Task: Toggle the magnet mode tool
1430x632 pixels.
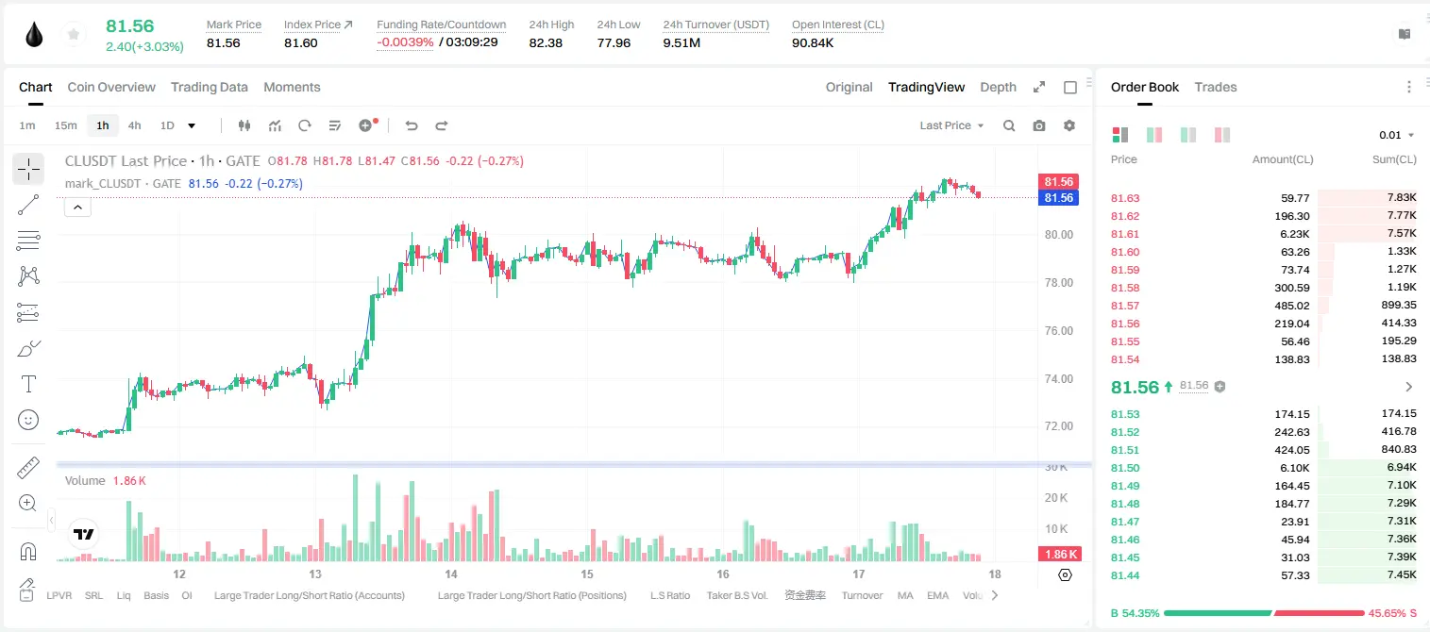Action: coord(28,551)
